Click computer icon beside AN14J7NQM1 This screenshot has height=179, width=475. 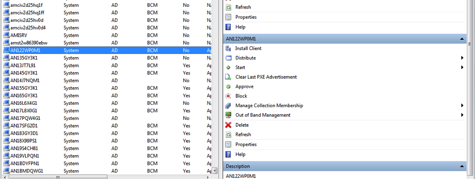click(6, 81)
